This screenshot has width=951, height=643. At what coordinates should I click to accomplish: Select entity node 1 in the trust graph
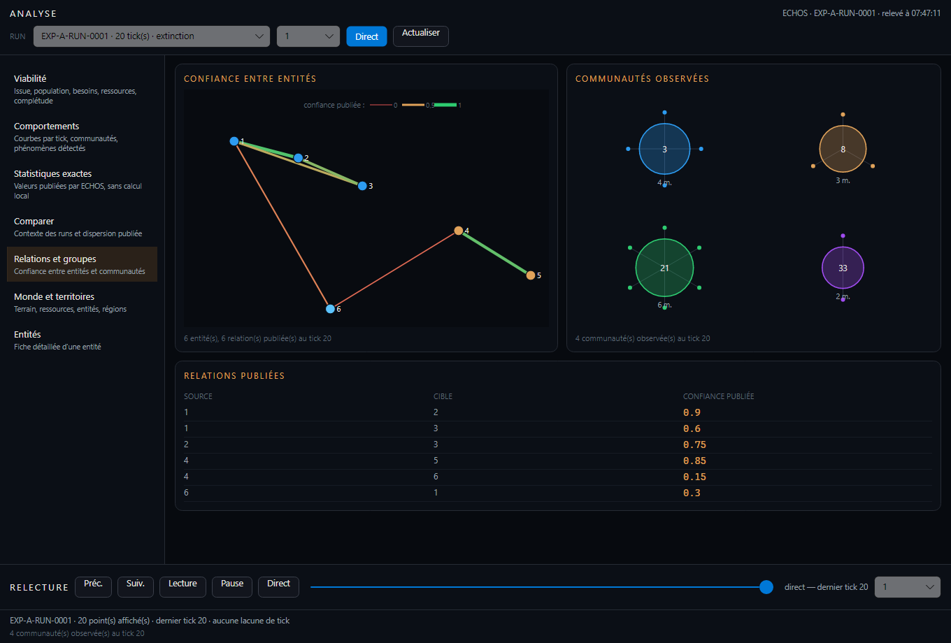234,141
